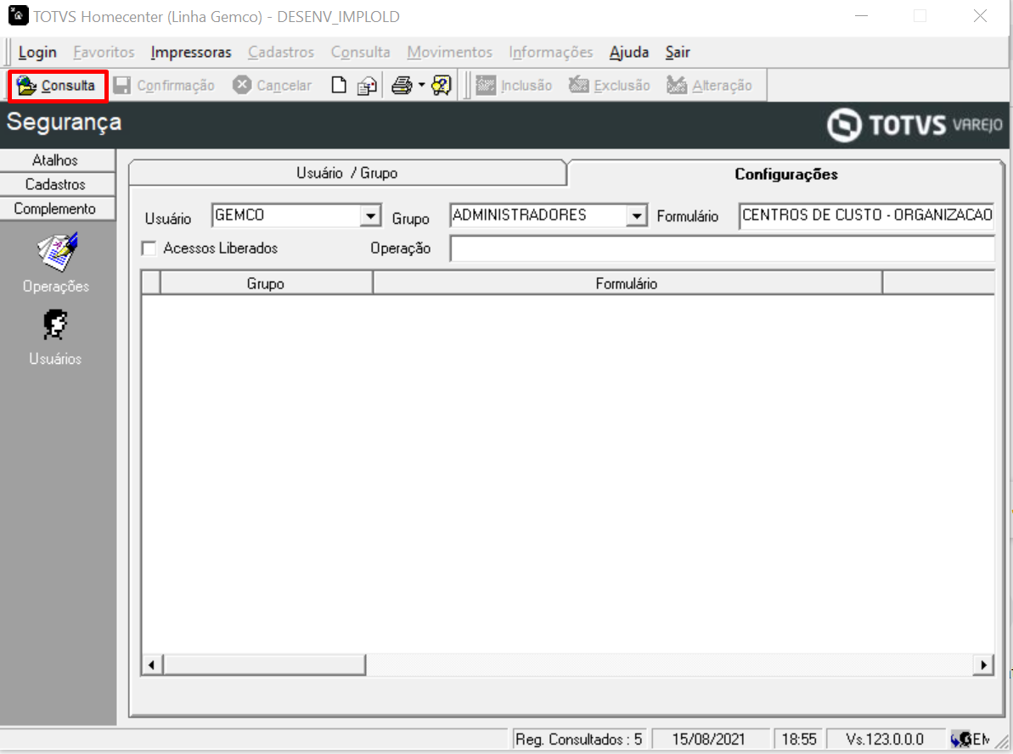Switch to the Usuário / Grupo tab

[347, 173]
